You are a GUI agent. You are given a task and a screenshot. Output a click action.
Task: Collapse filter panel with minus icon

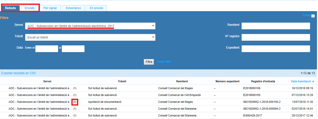pyautogui.click(x=313, y=15)
